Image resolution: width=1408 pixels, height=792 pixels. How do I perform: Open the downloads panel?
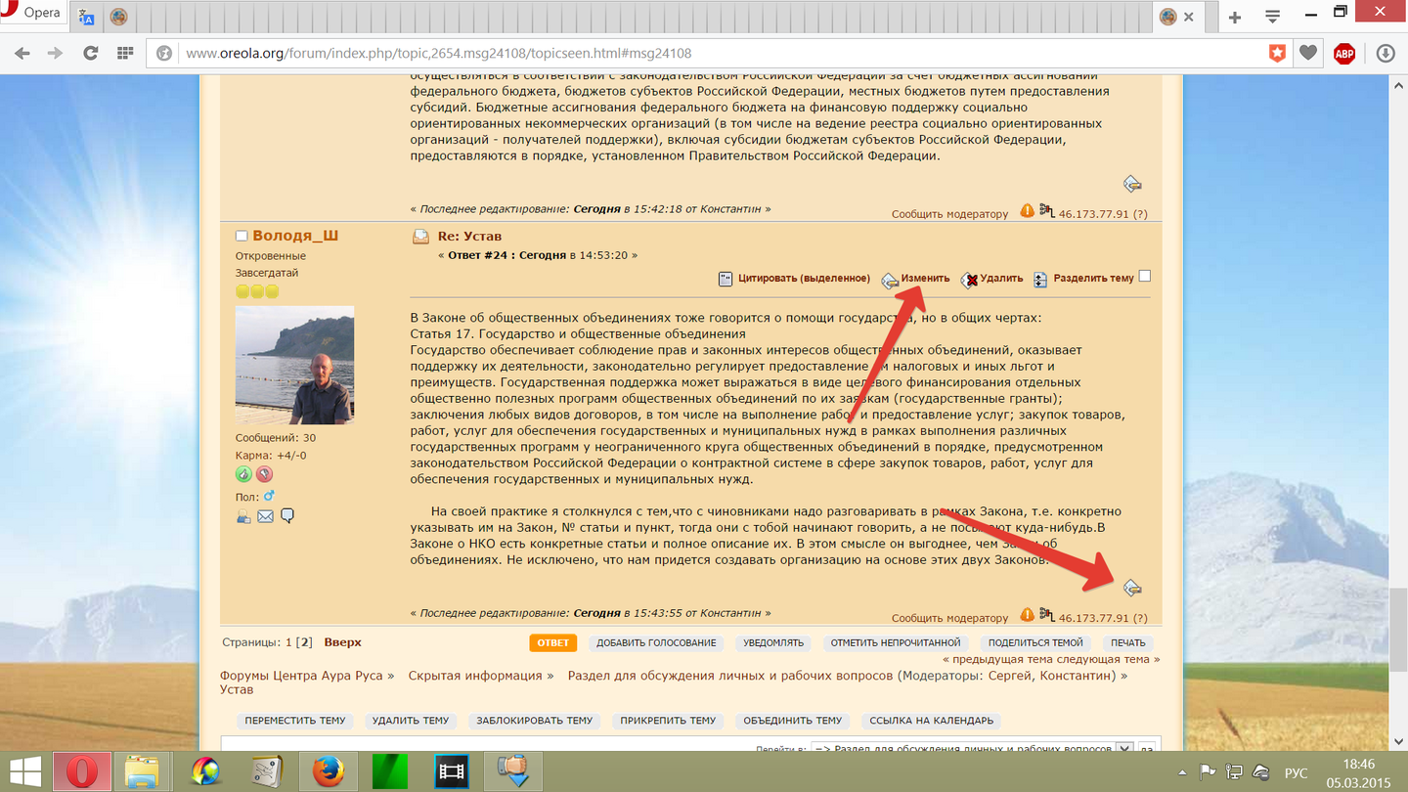(1386, 54)
